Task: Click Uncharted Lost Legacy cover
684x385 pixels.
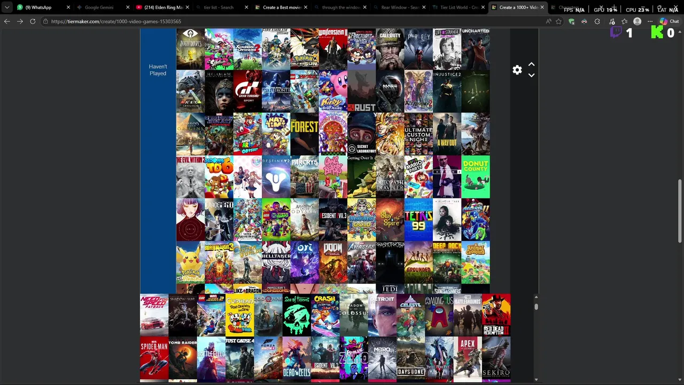Action: coord(476,49)
